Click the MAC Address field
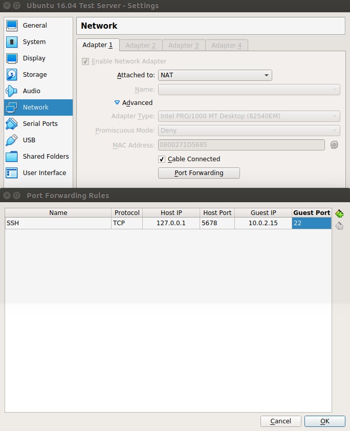Screen dimensions: 350x431 (241, 145)
